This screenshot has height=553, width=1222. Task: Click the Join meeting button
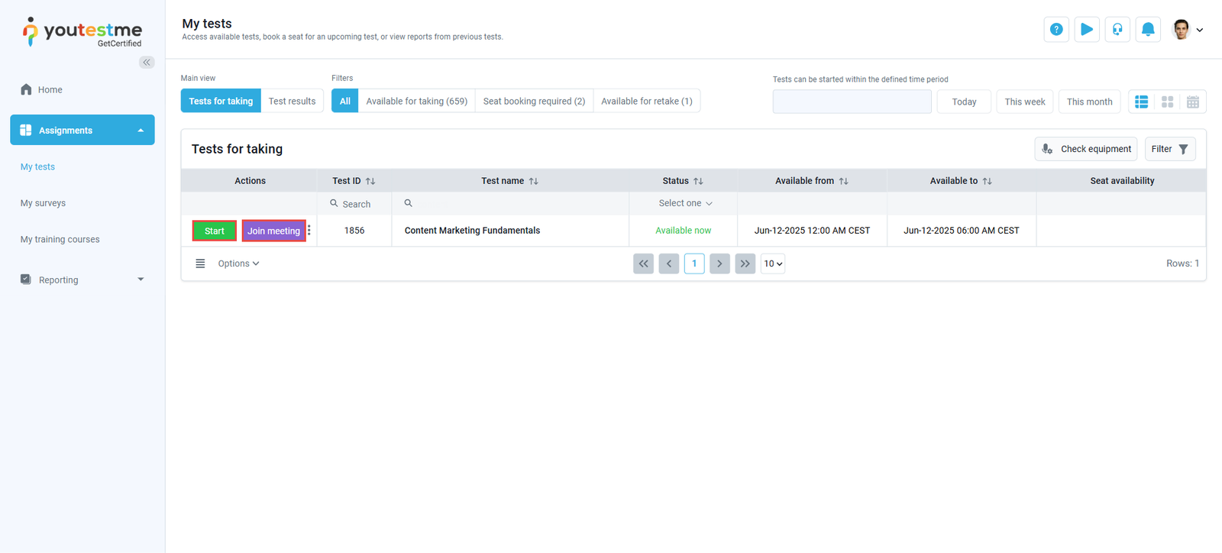pos(273,231)
